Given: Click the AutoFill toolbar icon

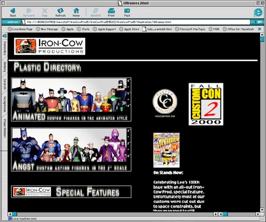Looking at the screenshot, I should click(x=96, y=12).
